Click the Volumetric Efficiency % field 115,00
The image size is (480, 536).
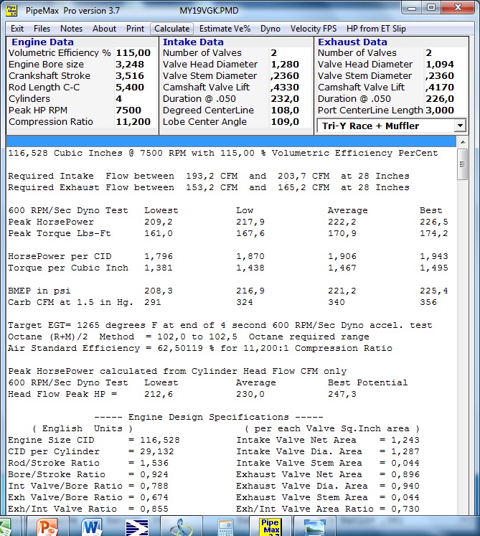point(136,53)
